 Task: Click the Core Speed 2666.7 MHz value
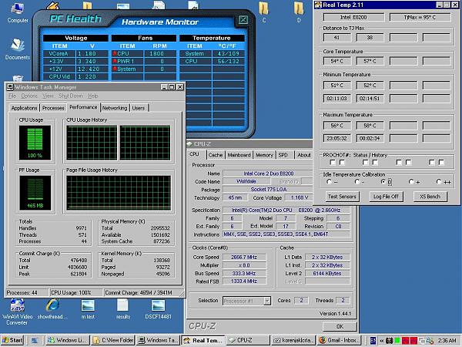pyautogui.click(x=244, y=257)
